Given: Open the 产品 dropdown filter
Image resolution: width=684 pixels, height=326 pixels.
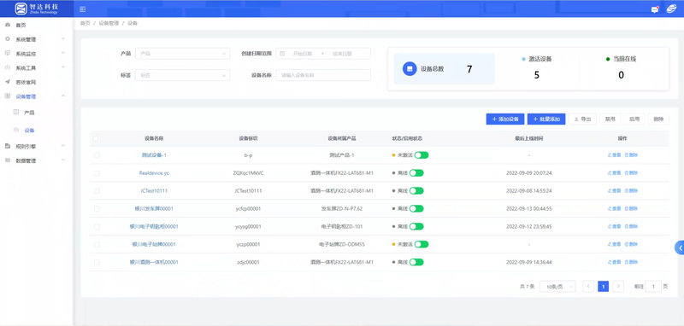Looking at the screenshot, I should [x=182, y=54].
